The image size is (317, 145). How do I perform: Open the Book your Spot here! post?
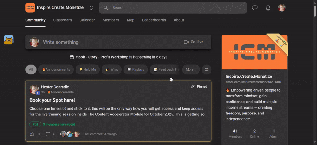pos(52,100)
